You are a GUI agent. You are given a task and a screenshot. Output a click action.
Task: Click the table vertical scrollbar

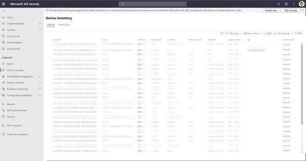[302, 84]
